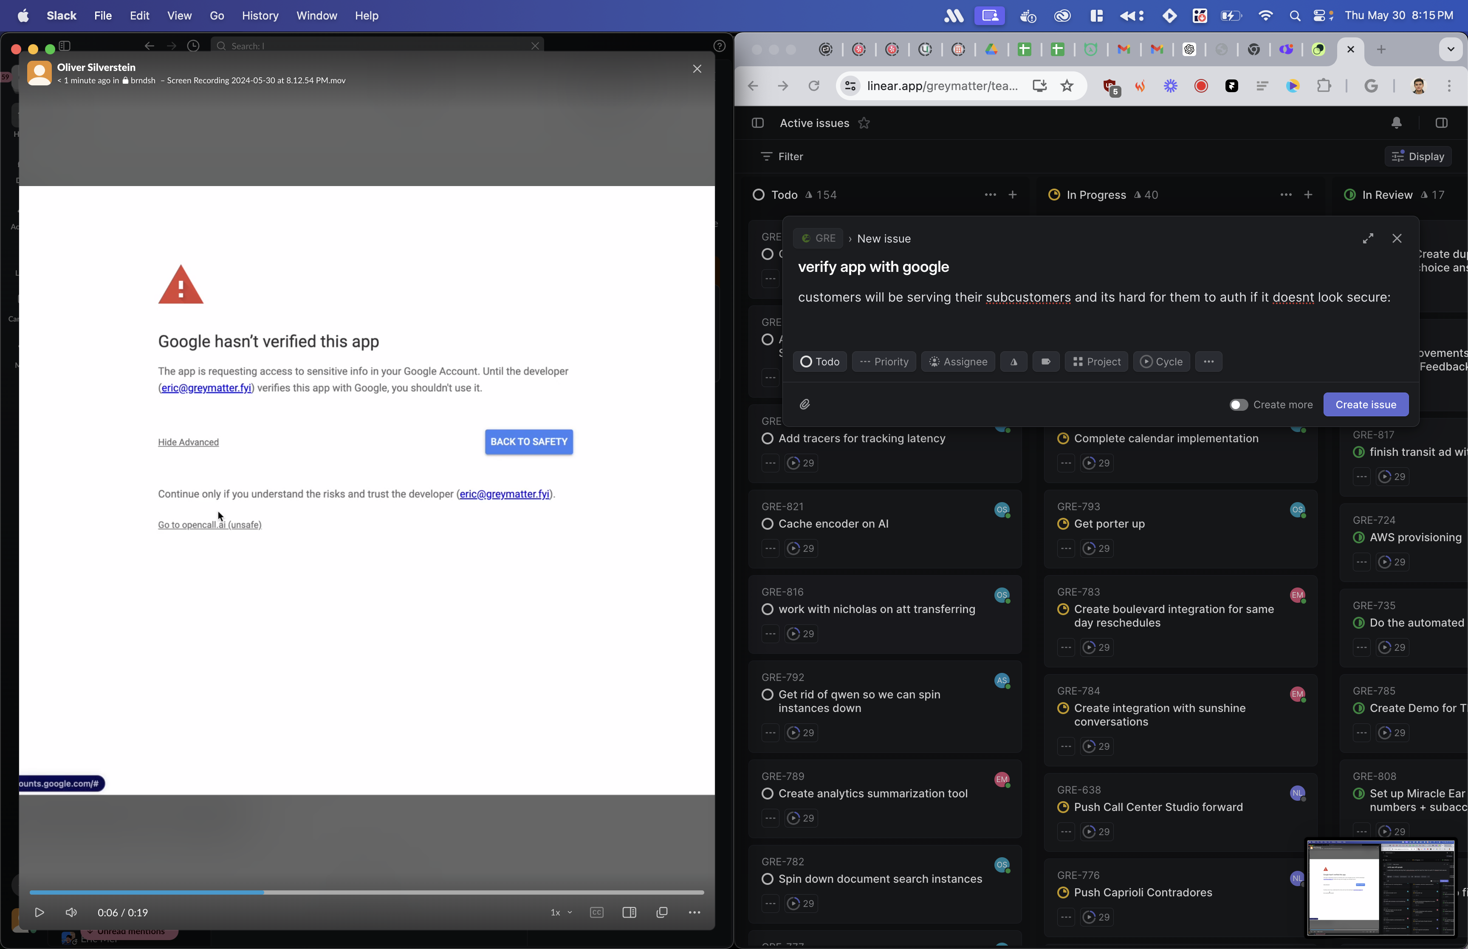Favorite Active issues with star icon
This screenshot has height=949, width=1468.
(x=864, y=123)
